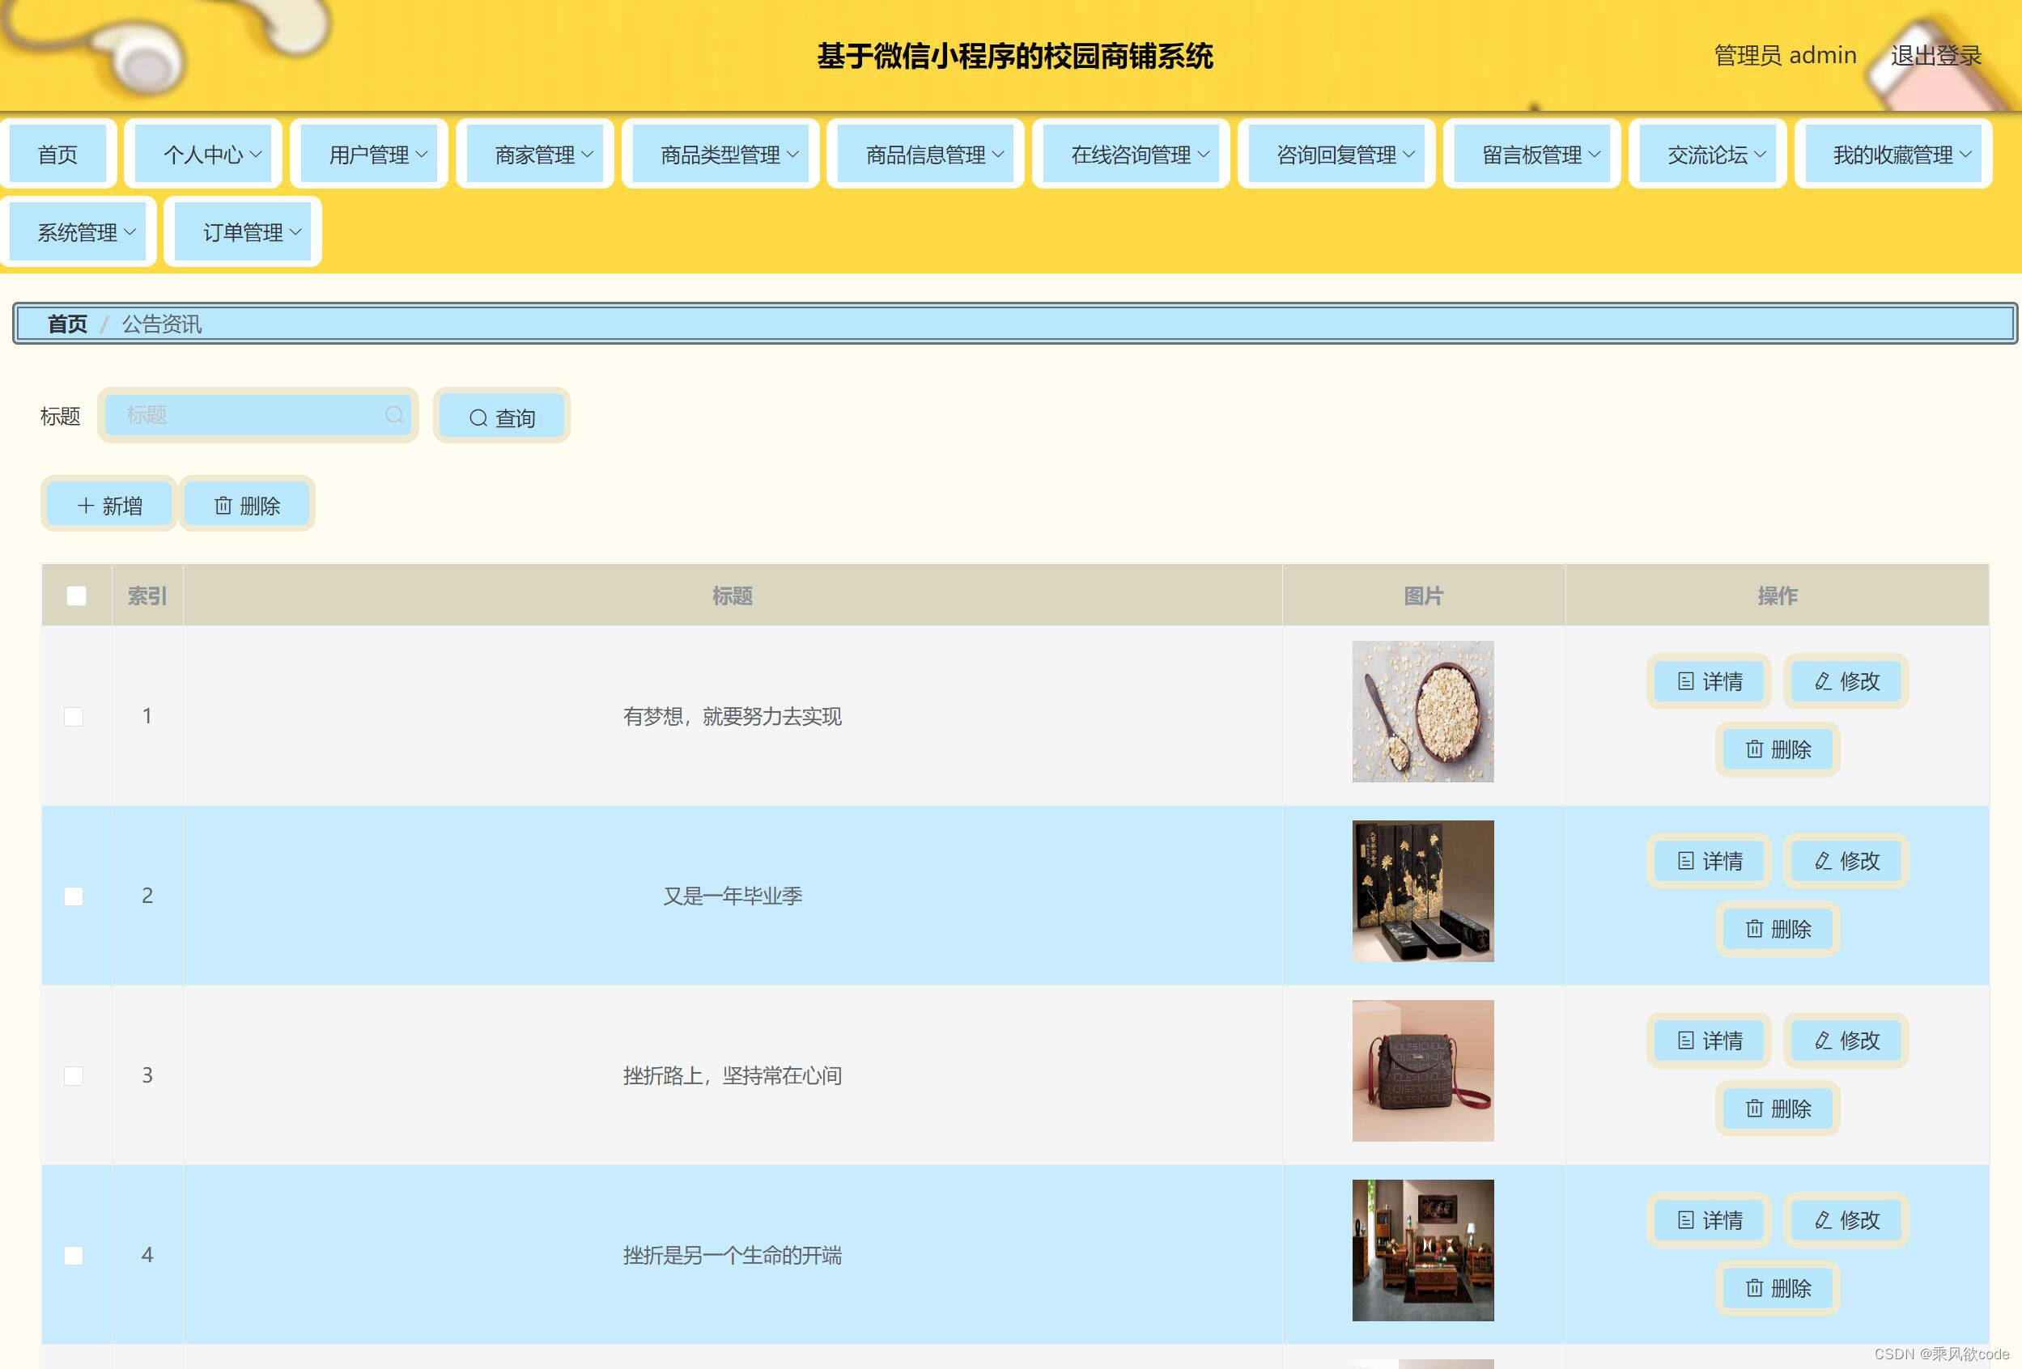Image resolution: width=2022 pixels, height=1369 pixels.
Task: Click the 首页 menu item in navigation
Action: 57,155
